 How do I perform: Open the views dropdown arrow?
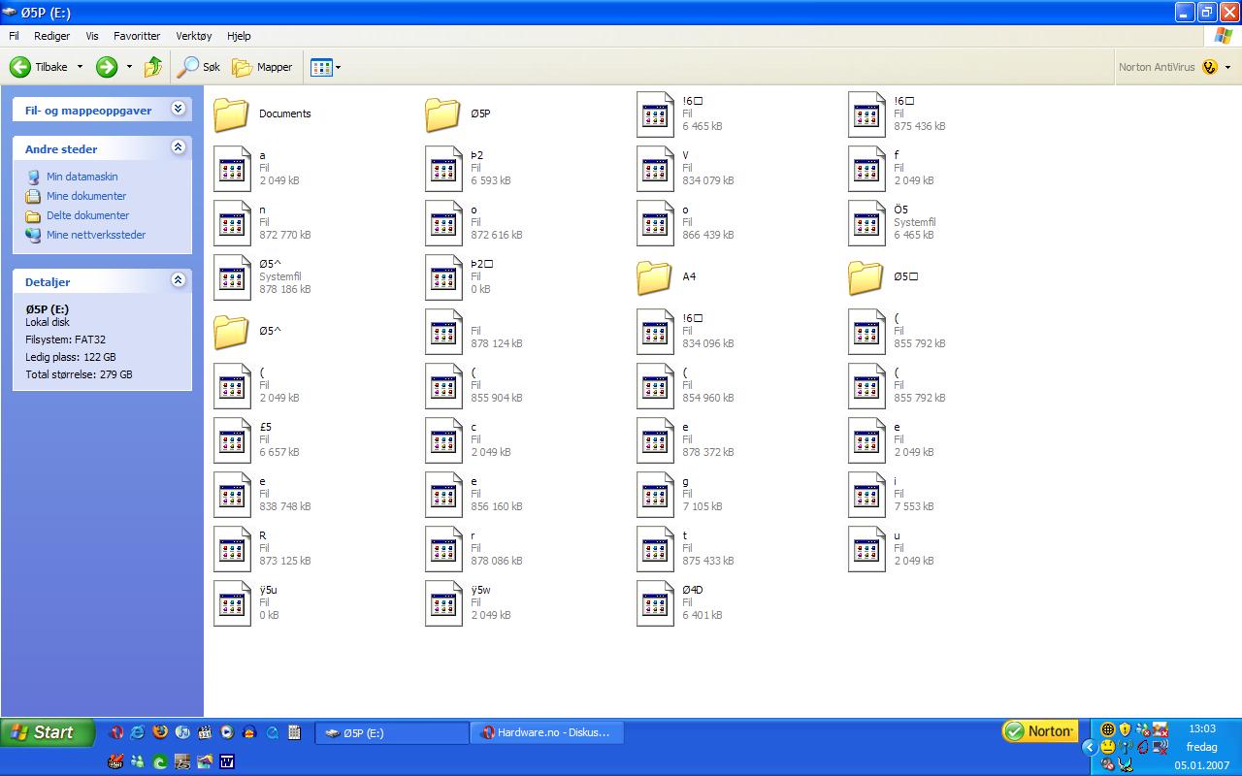coord(338,67)
